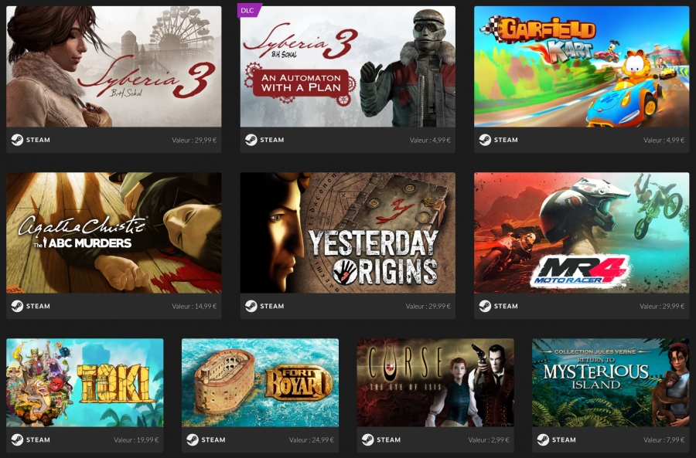The width and height of the screenshot is (696, 458).
Task: Open the Yesterday Origins game image
Action: tap(347, 232)
